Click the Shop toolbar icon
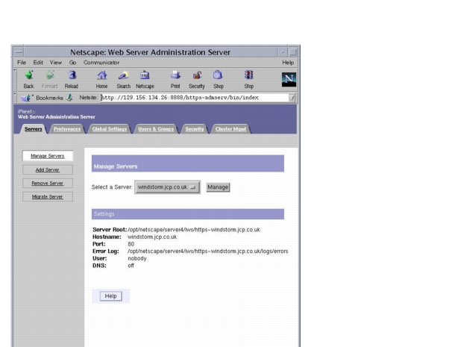The width and height of the screenshot is (455, 347). (x=219, y=75)
